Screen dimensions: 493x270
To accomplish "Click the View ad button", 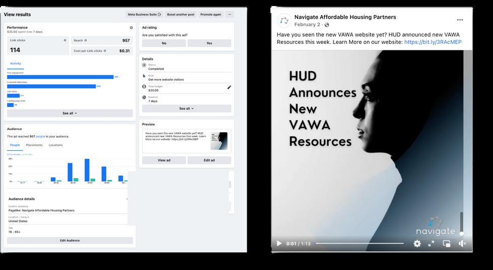I will [x=164, y=160].
